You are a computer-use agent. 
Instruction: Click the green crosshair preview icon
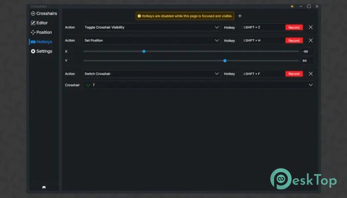tap(88, 85)
